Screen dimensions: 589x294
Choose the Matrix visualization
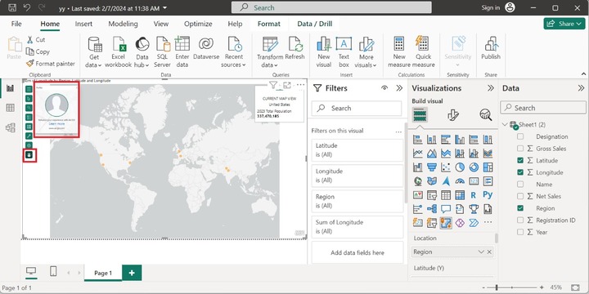[460, 195]
